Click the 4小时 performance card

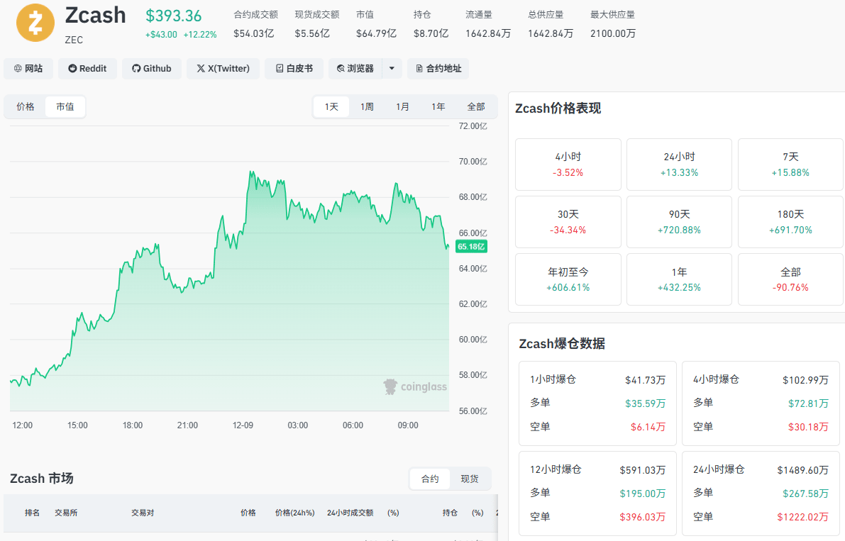pyautogui.click(x=568, y=164)
